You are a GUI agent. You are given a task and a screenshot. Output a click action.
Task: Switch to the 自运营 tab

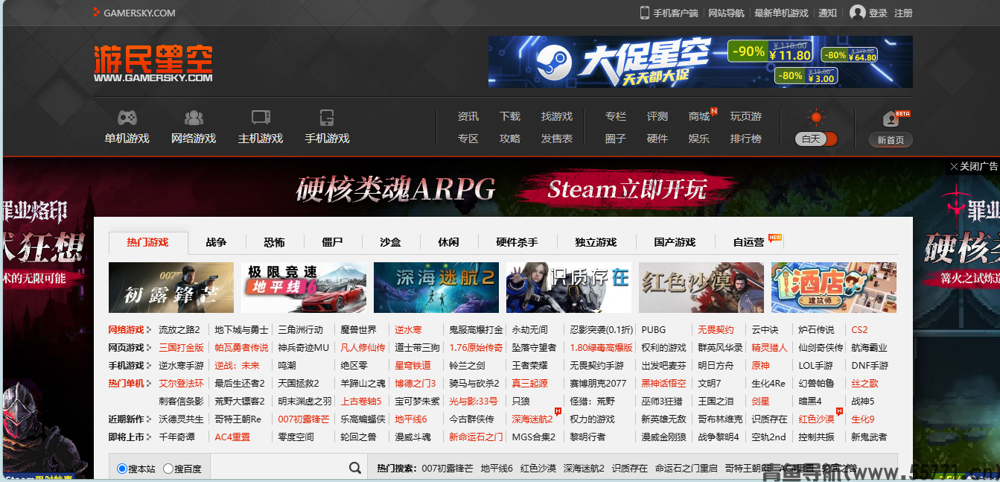point(748,242)
